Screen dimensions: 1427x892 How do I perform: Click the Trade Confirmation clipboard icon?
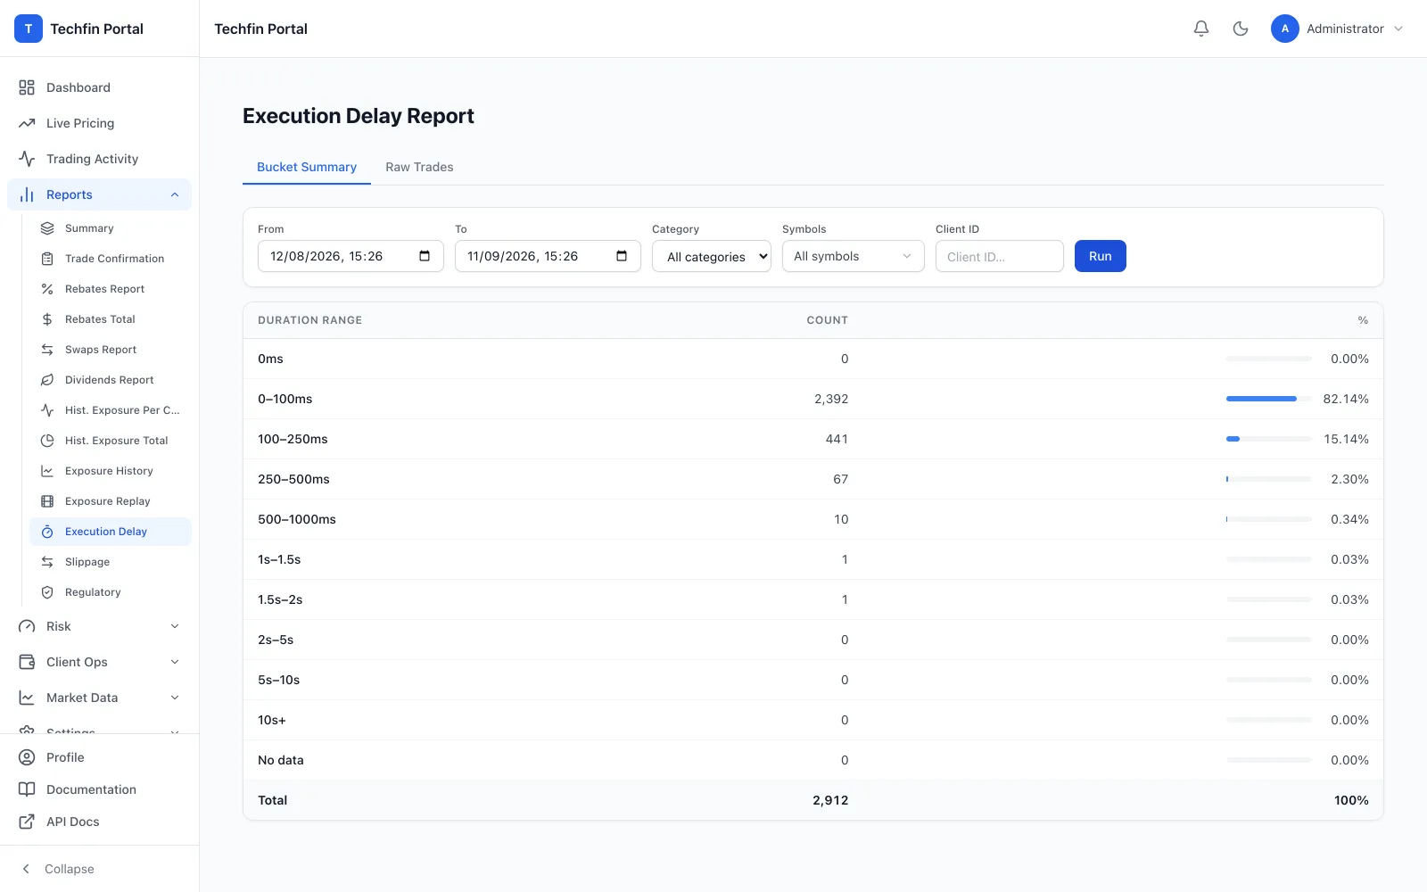point(47,259)
